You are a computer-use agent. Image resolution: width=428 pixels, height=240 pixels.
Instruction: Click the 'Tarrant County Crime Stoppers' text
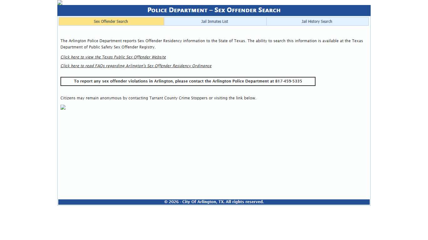[x=178, y=98]
